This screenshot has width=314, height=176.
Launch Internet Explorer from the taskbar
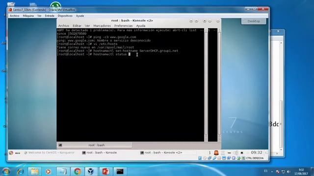pos(21,172)
